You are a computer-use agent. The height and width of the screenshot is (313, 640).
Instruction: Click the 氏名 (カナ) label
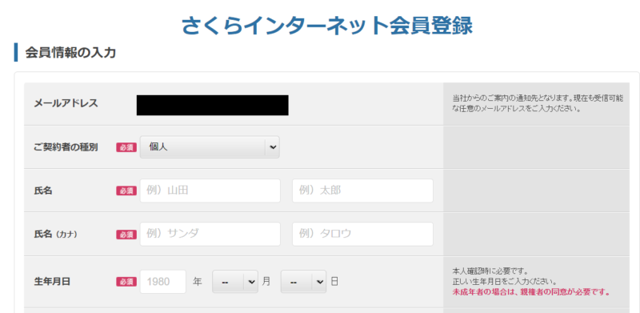[x=55, y=235]
